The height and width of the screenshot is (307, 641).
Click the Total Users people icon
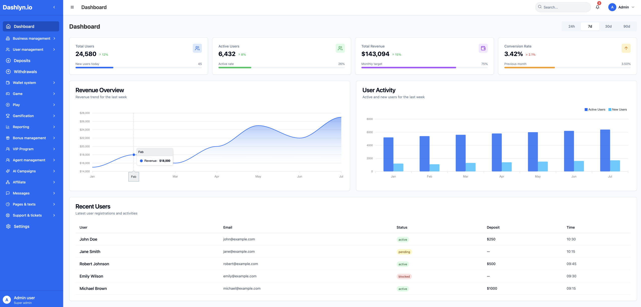197,48
